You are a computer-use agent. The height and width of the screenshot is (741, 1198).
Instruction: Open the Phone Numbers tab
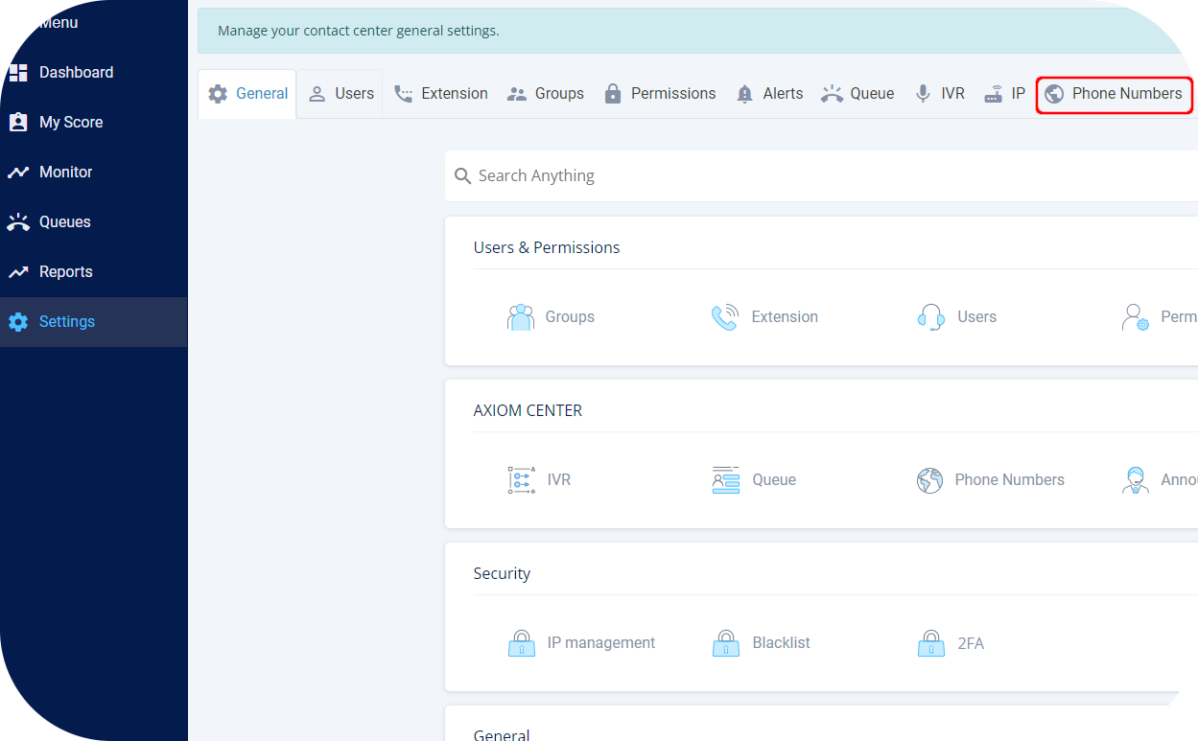tap(1115, 94)
